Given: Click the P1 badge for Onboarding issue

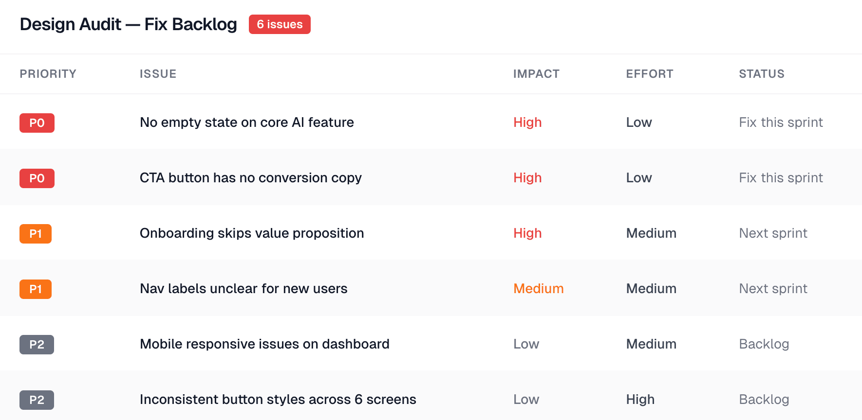Looking at the screenshot, I should tap(36, 234).
